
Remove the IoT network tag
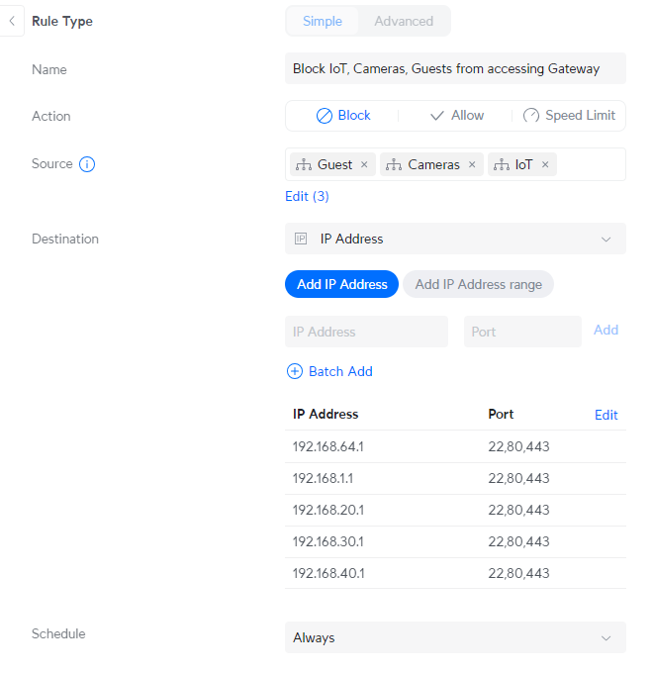545,165
